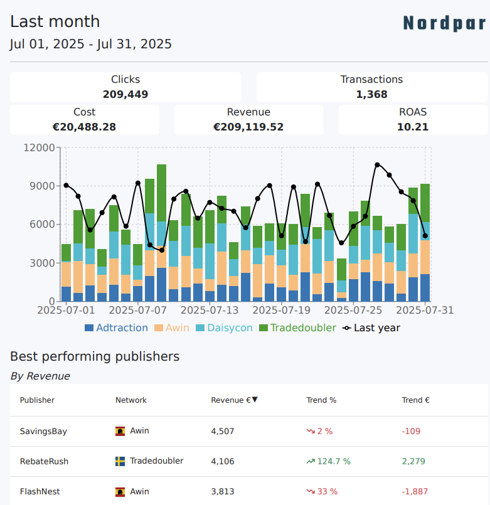Sort table by Publisher column header

click(x=37, y=400)
